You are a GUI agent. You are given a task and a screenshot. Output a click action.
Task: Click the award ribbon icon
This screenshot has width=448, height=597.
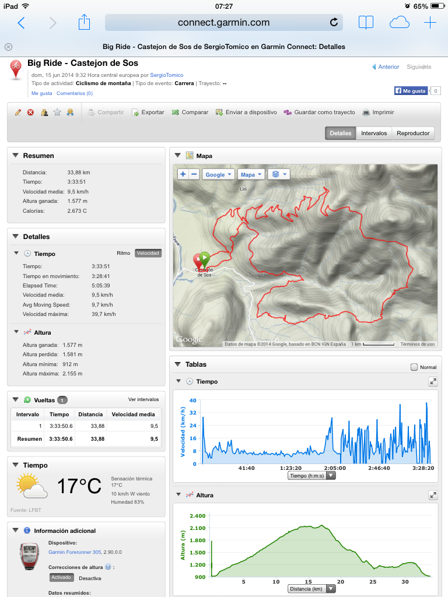[x=70, y=112]
